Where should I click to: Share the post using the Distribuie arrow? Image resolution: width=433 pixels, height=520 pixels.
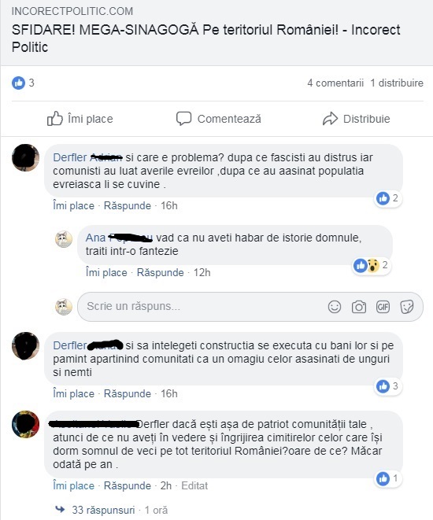[x=356, y=119]
